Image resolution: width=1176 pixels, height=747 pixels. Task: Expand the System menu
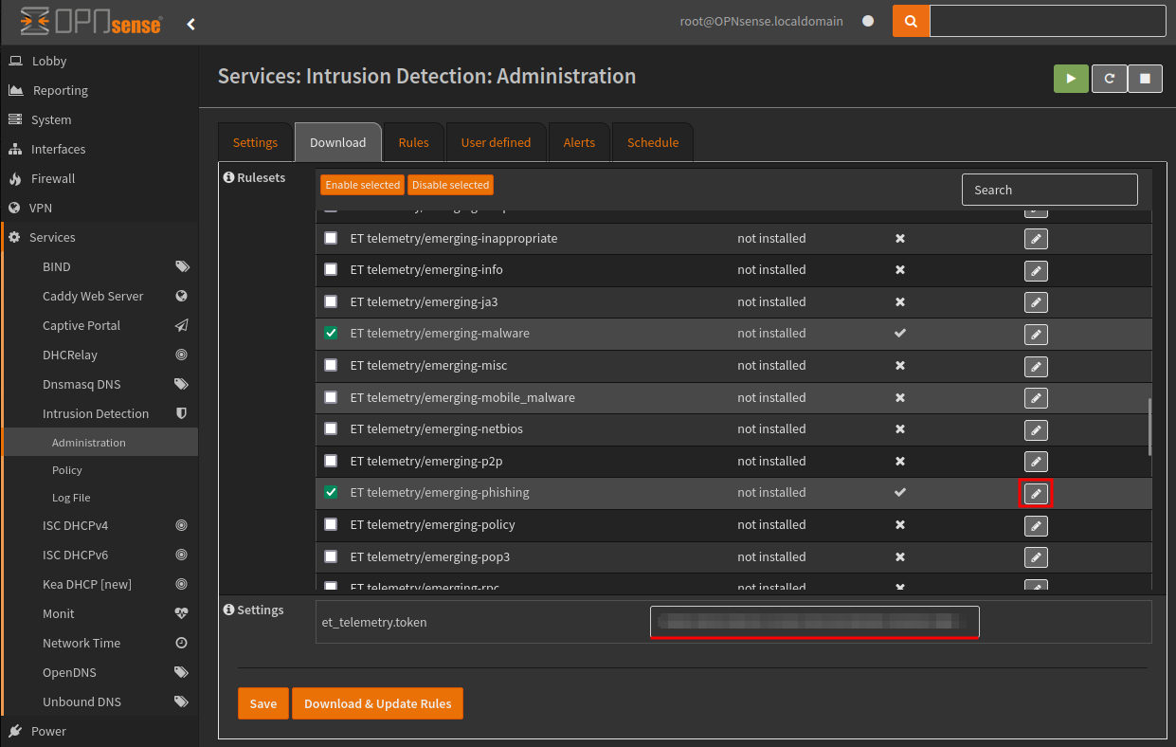pos(100,119)
